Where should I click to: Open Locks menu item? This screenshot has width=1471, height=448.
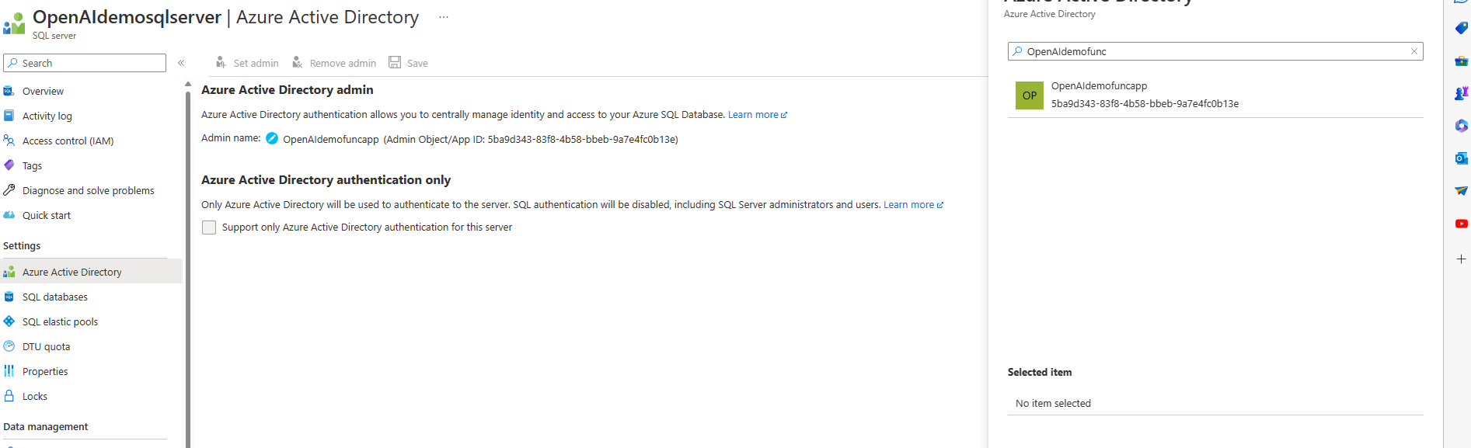(x=35, y=396)
